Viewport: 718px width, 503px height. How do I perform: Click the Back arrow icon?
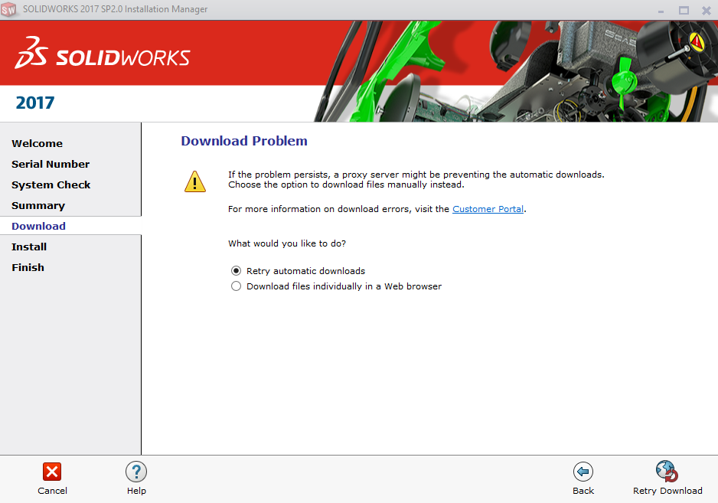(583, 472)
